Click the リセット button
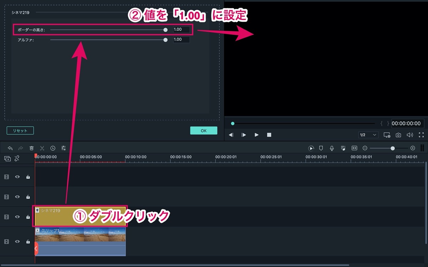Image resolution: width=428 pixels, height=267 pixels. 20,131
